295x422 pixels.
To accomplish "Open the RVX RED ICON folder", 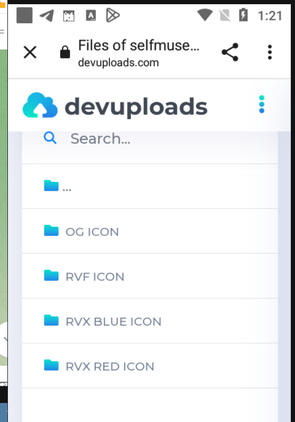I will [150, 366].
